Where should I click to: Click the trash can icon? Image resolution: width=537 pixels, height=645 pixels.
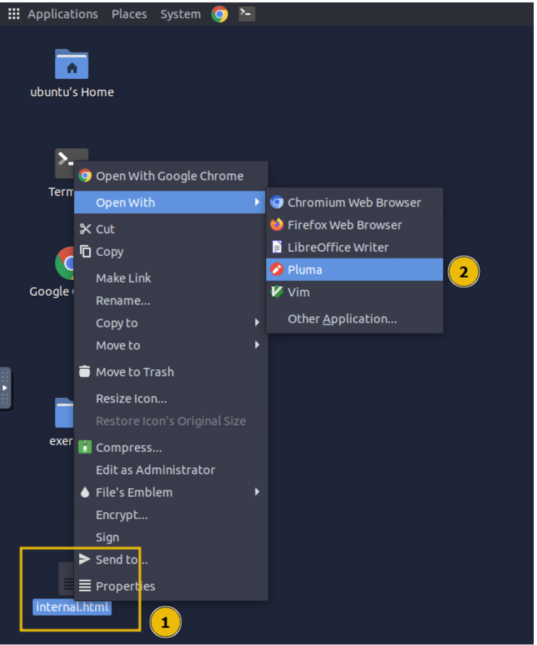[85, 371]
